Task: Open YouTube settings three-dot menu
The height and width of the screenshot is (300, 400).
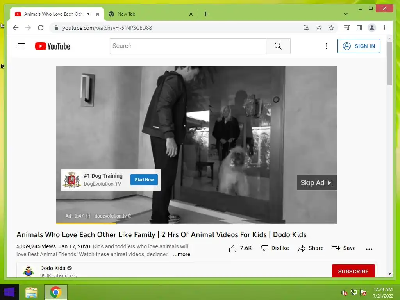Action: 326,46
